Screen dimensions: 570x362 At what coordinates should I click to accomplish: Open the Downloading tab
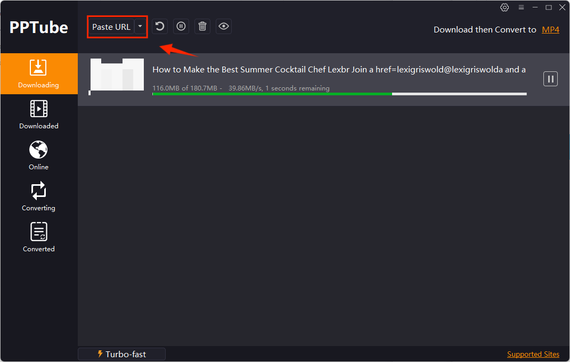click(39, 74)
